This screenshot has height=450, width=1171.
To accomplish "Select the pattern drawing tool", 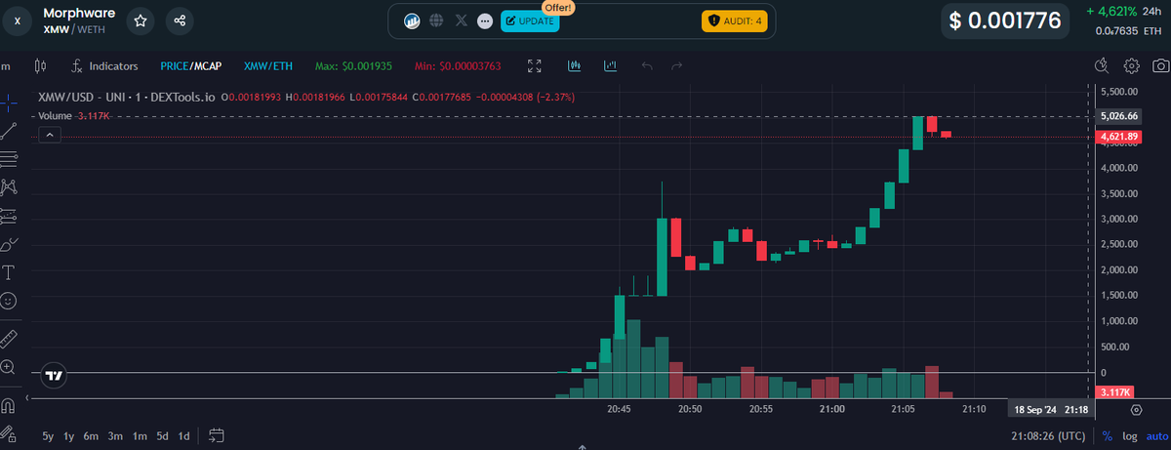I will click(x=9, y=187).
